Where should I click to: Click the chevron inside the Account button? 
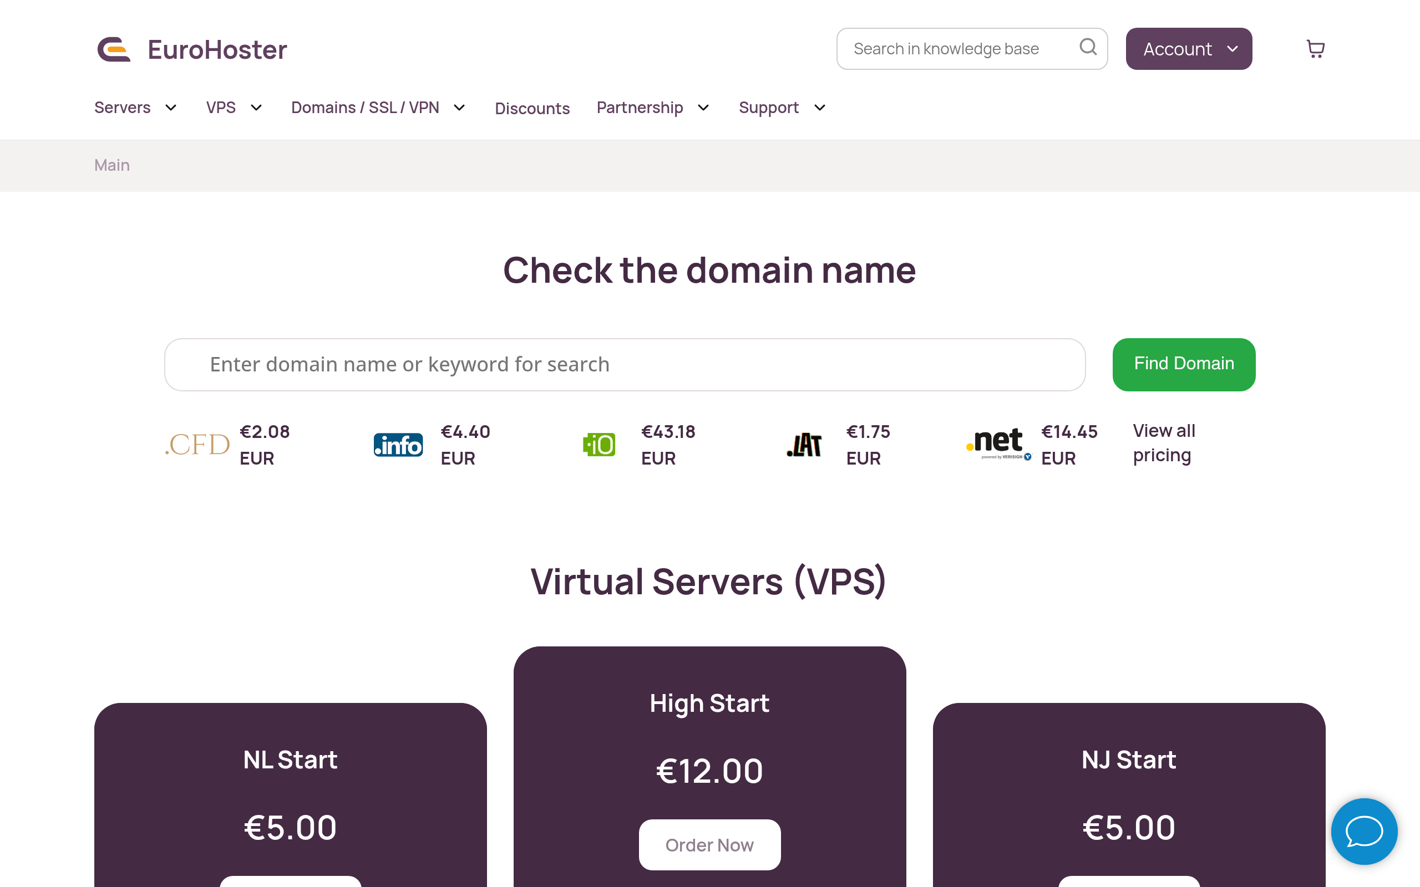(1232, 49)
